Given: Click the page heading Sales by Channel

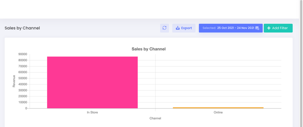Looking at the screenshot, I should coord(22,28).
